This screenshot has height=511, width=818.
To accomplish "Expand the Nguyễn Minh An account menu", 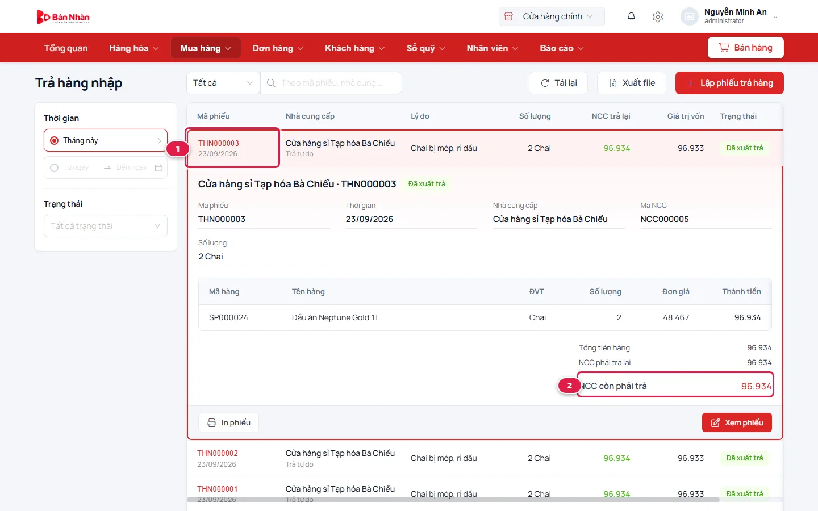I will 776,17.
